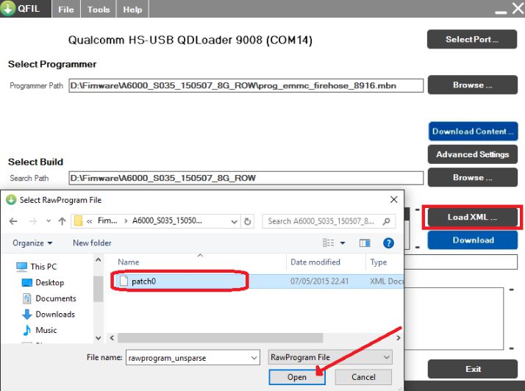The height and width of the screenshot is (391, 525).
Task: Sort files by Date modified column
Action: pyautogui.click(x=315, y=262)
